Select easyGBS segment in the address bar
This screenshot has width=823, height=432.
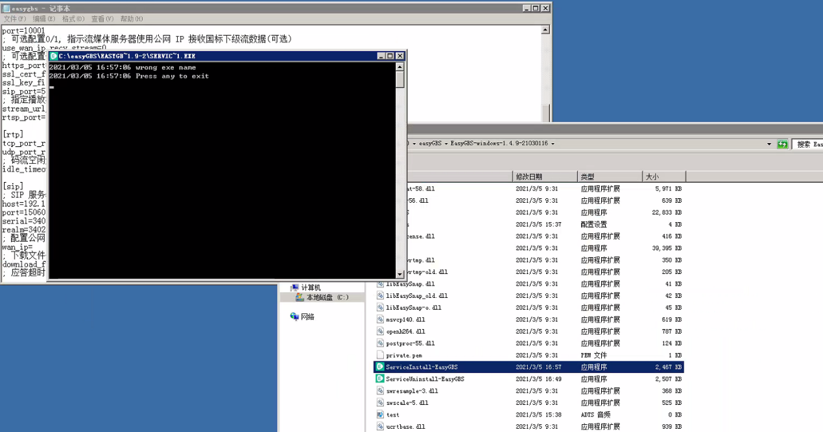[431, 144]
